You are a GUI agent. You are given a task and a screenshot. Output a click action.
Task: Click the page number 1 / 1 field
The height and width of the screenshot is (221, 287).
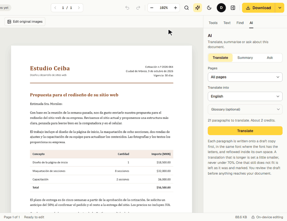click(x=67, y=8)
